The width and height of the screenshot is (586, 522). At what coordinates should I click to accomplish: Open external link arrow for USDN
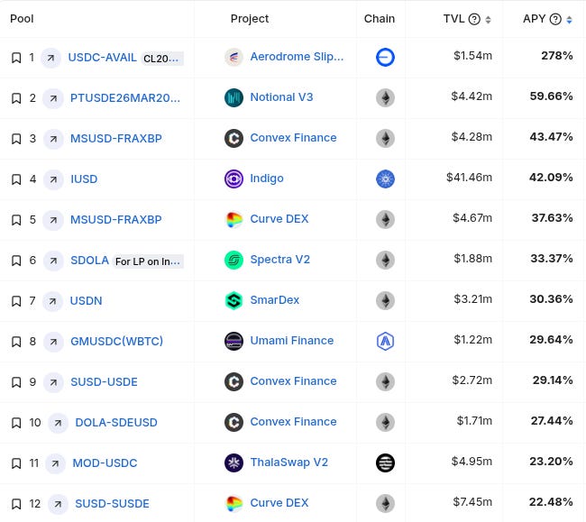(52, 301)
